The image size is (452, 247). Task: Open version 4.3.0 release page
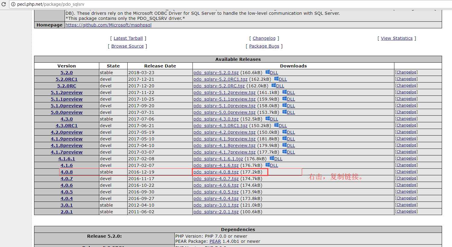point(67,119)
